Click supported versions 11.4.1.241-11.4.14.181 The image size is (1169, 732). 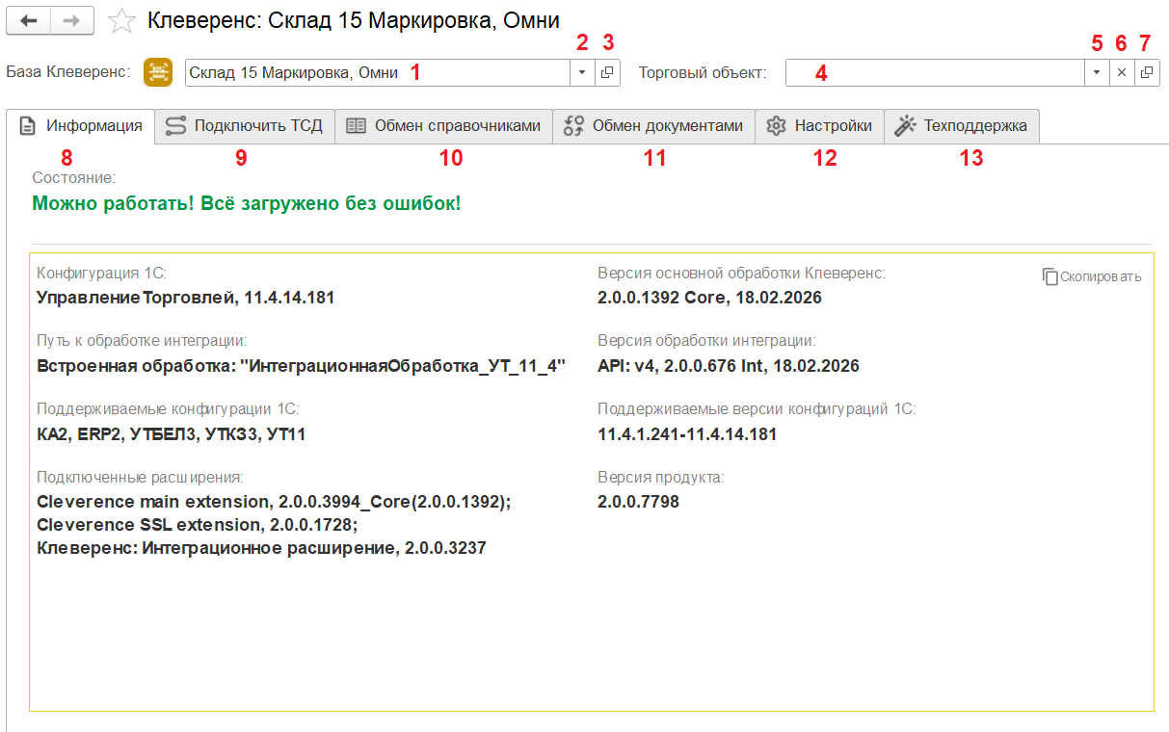[687, 434]
